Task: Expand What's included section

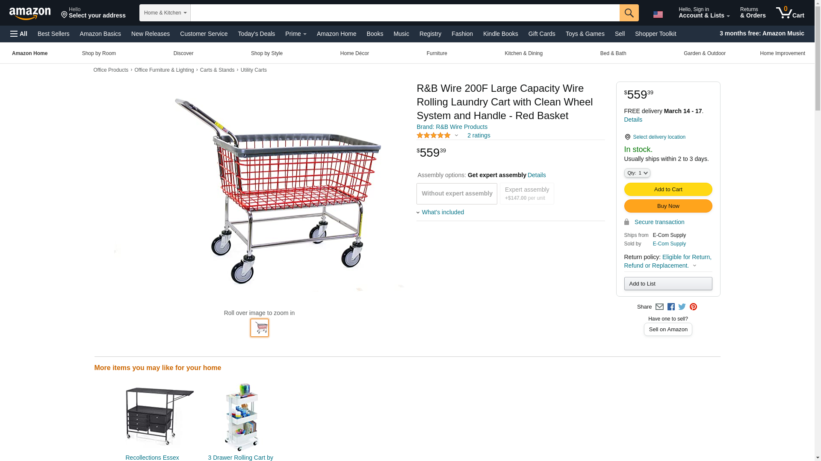Action: point(442,212)
